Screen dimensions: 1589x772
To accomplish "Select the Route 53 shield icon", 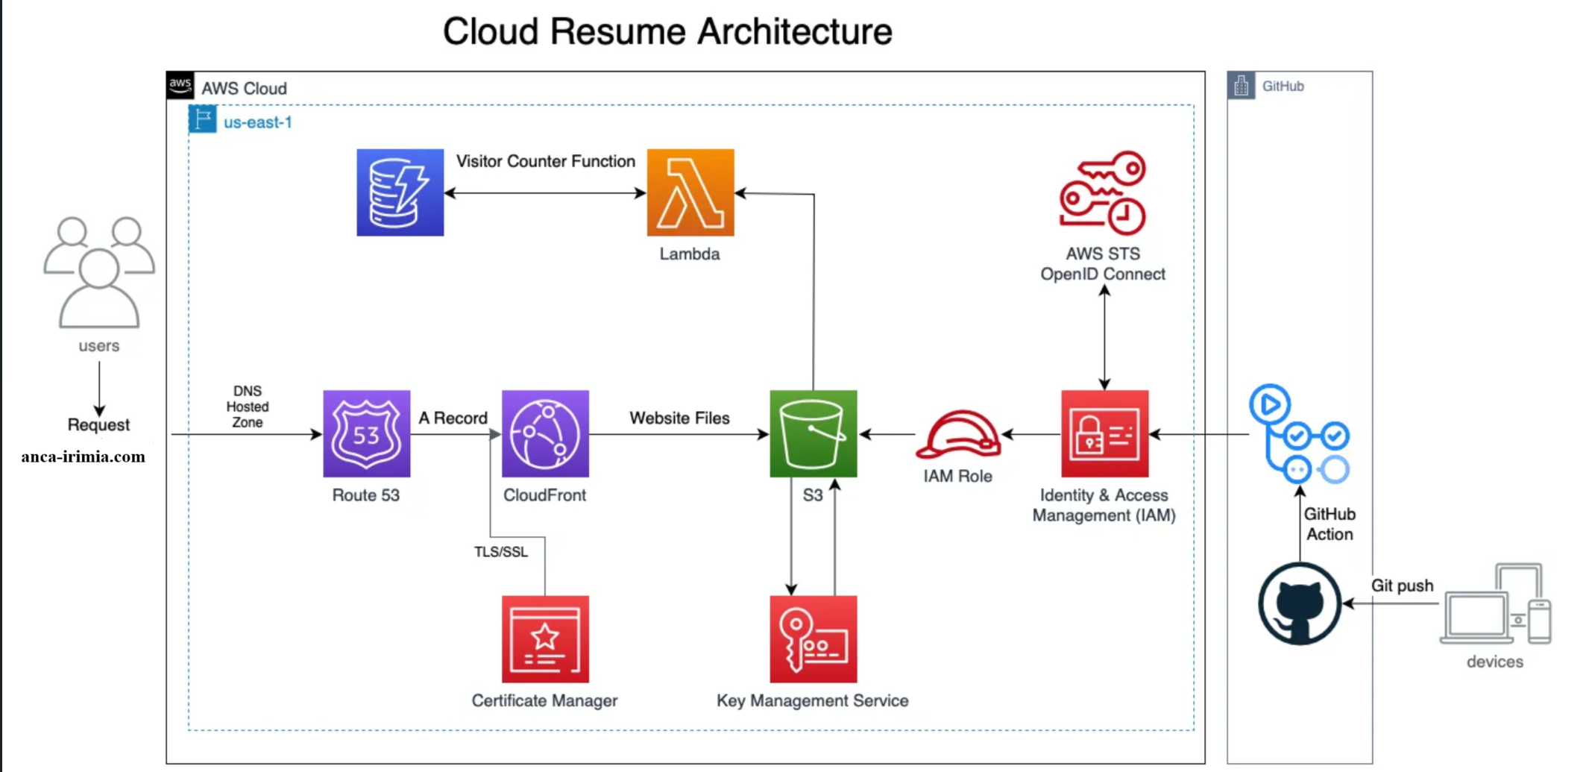I will (x=367, y=433).
